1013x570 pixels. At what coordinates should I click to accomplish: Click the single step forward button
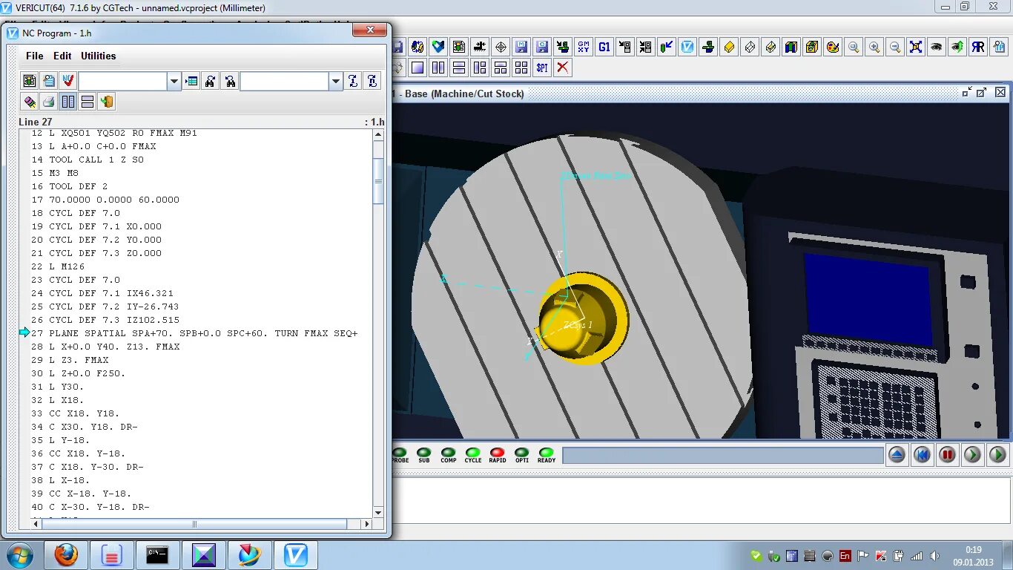972,455
